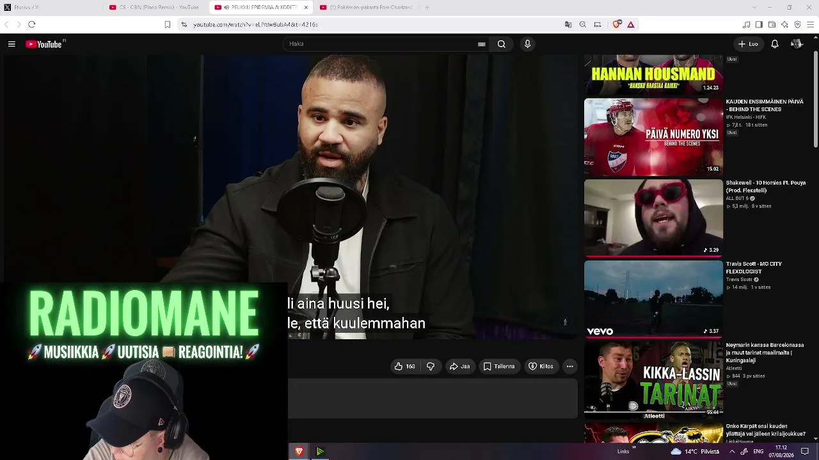Viewport: 819px width, 460px height.
Task: Switch to the C6 - C6IN (Piano Remix) tab
Action: coord(154,8)
